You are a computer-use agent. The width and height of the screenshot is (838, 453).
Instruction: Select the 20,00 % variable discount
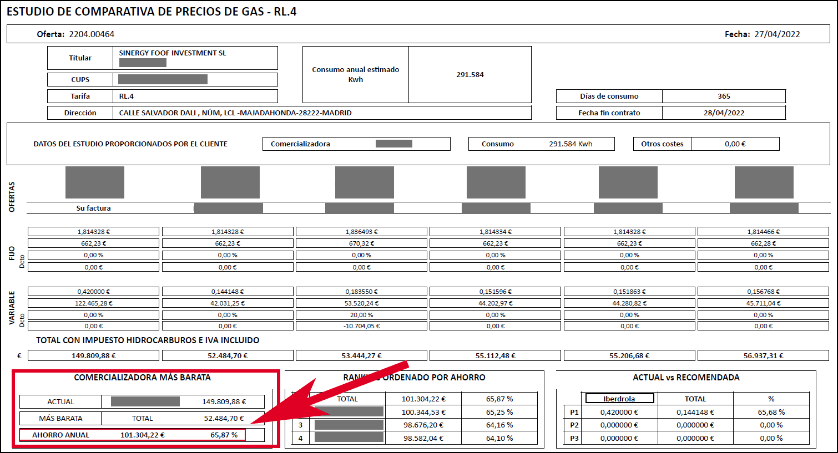(361, 315)
